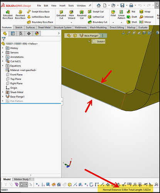Apply the Fillet tool

click(113, 14)
